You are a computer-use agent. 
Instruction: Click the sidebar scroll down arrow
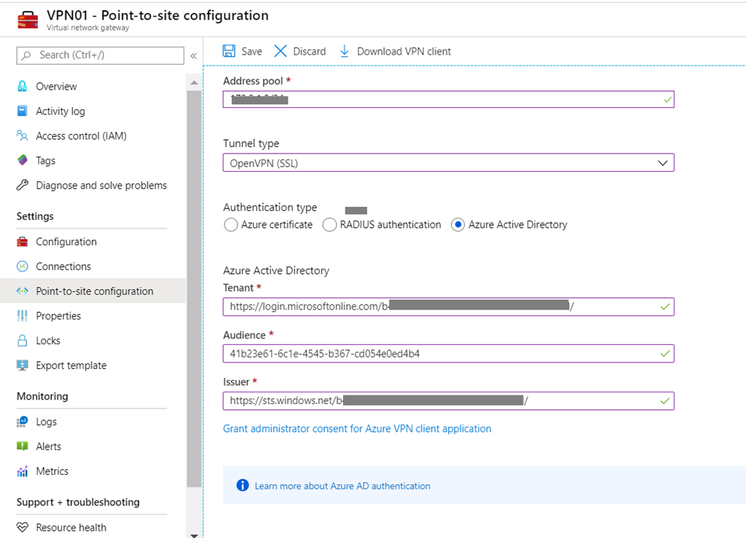point(194,534)
